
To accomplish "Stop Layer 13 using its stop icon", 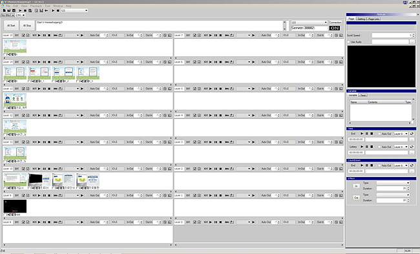I will 49,89.
